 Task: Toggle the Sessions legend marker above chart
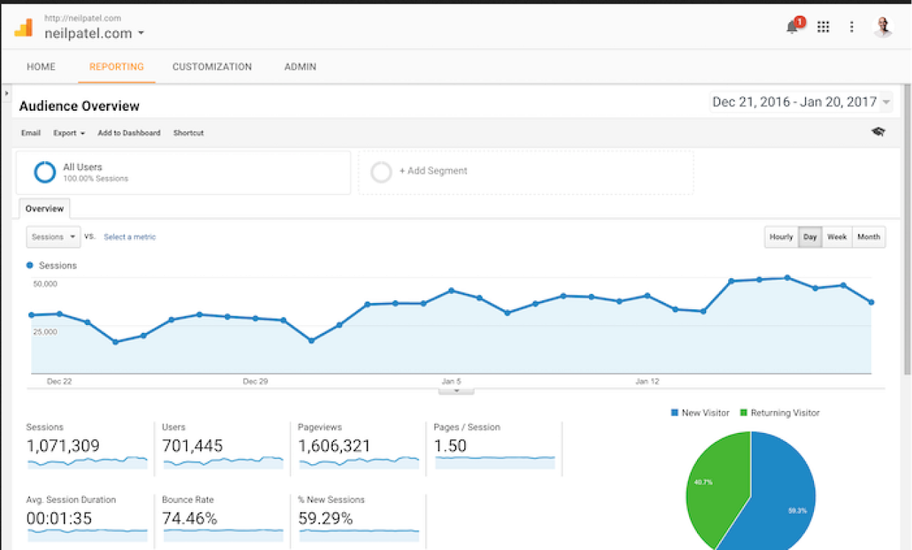(28, 265)
